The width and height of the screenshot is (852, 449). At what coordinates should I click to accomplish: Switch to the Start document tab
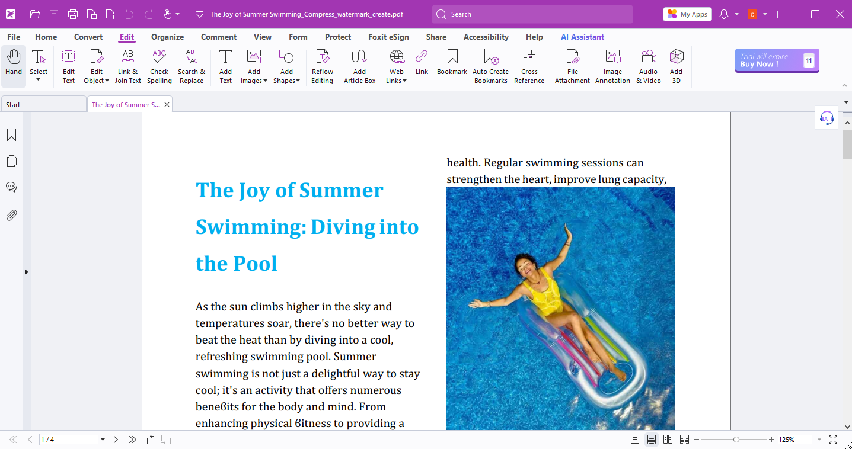click(x=43, y=105)
